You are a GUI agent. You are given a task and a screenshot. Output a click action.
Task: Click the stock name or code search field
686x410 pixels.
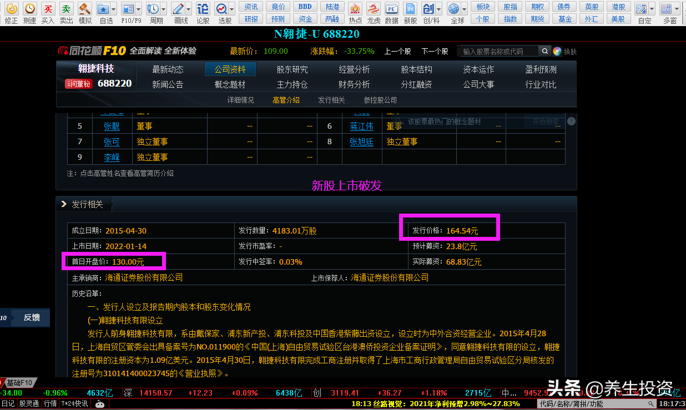pyautogui.click(x=498, y=51)
